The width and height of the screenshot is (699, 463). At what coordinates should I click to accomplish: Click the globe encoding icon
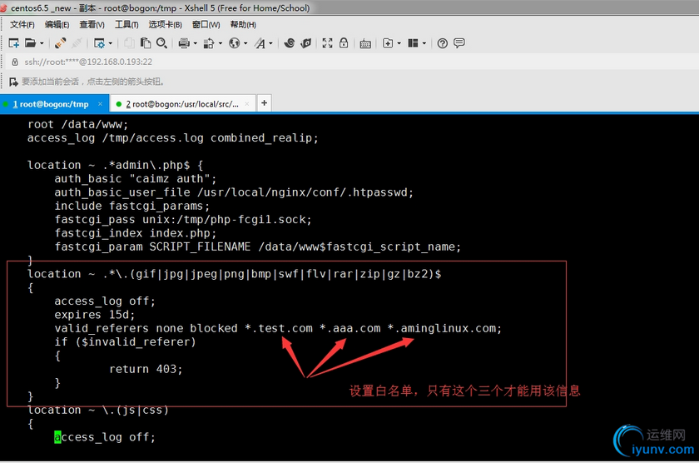(234, 43)
